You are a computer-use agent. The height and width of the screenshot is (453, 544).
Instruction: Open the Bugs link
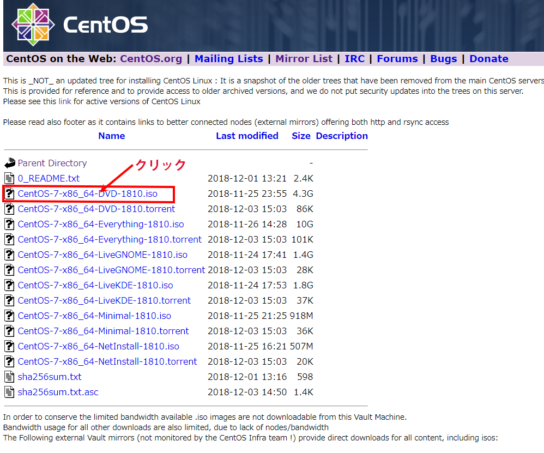click(x=444, y=59)
